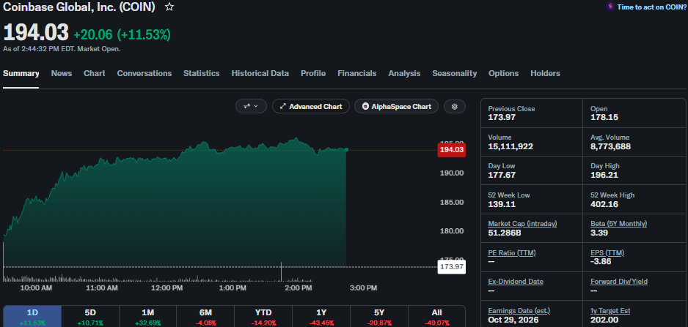The image size is (688, 327).
Task: Click 52 Week High value 402.16
Action: (x=604, y=204)
